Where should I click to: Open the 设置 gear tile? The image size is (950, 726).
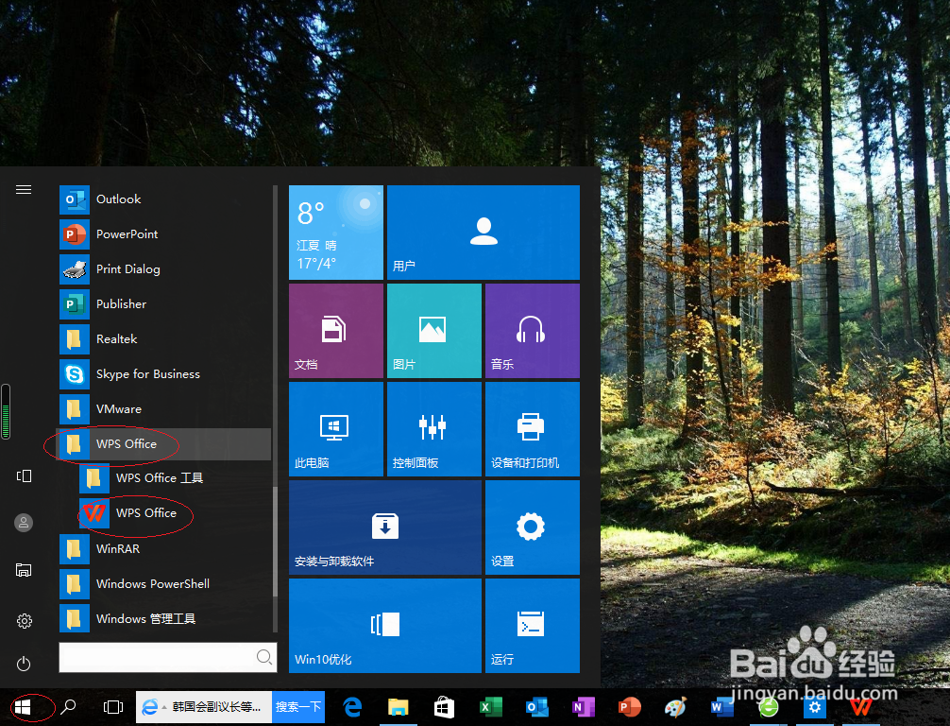(x=533, y=527)
